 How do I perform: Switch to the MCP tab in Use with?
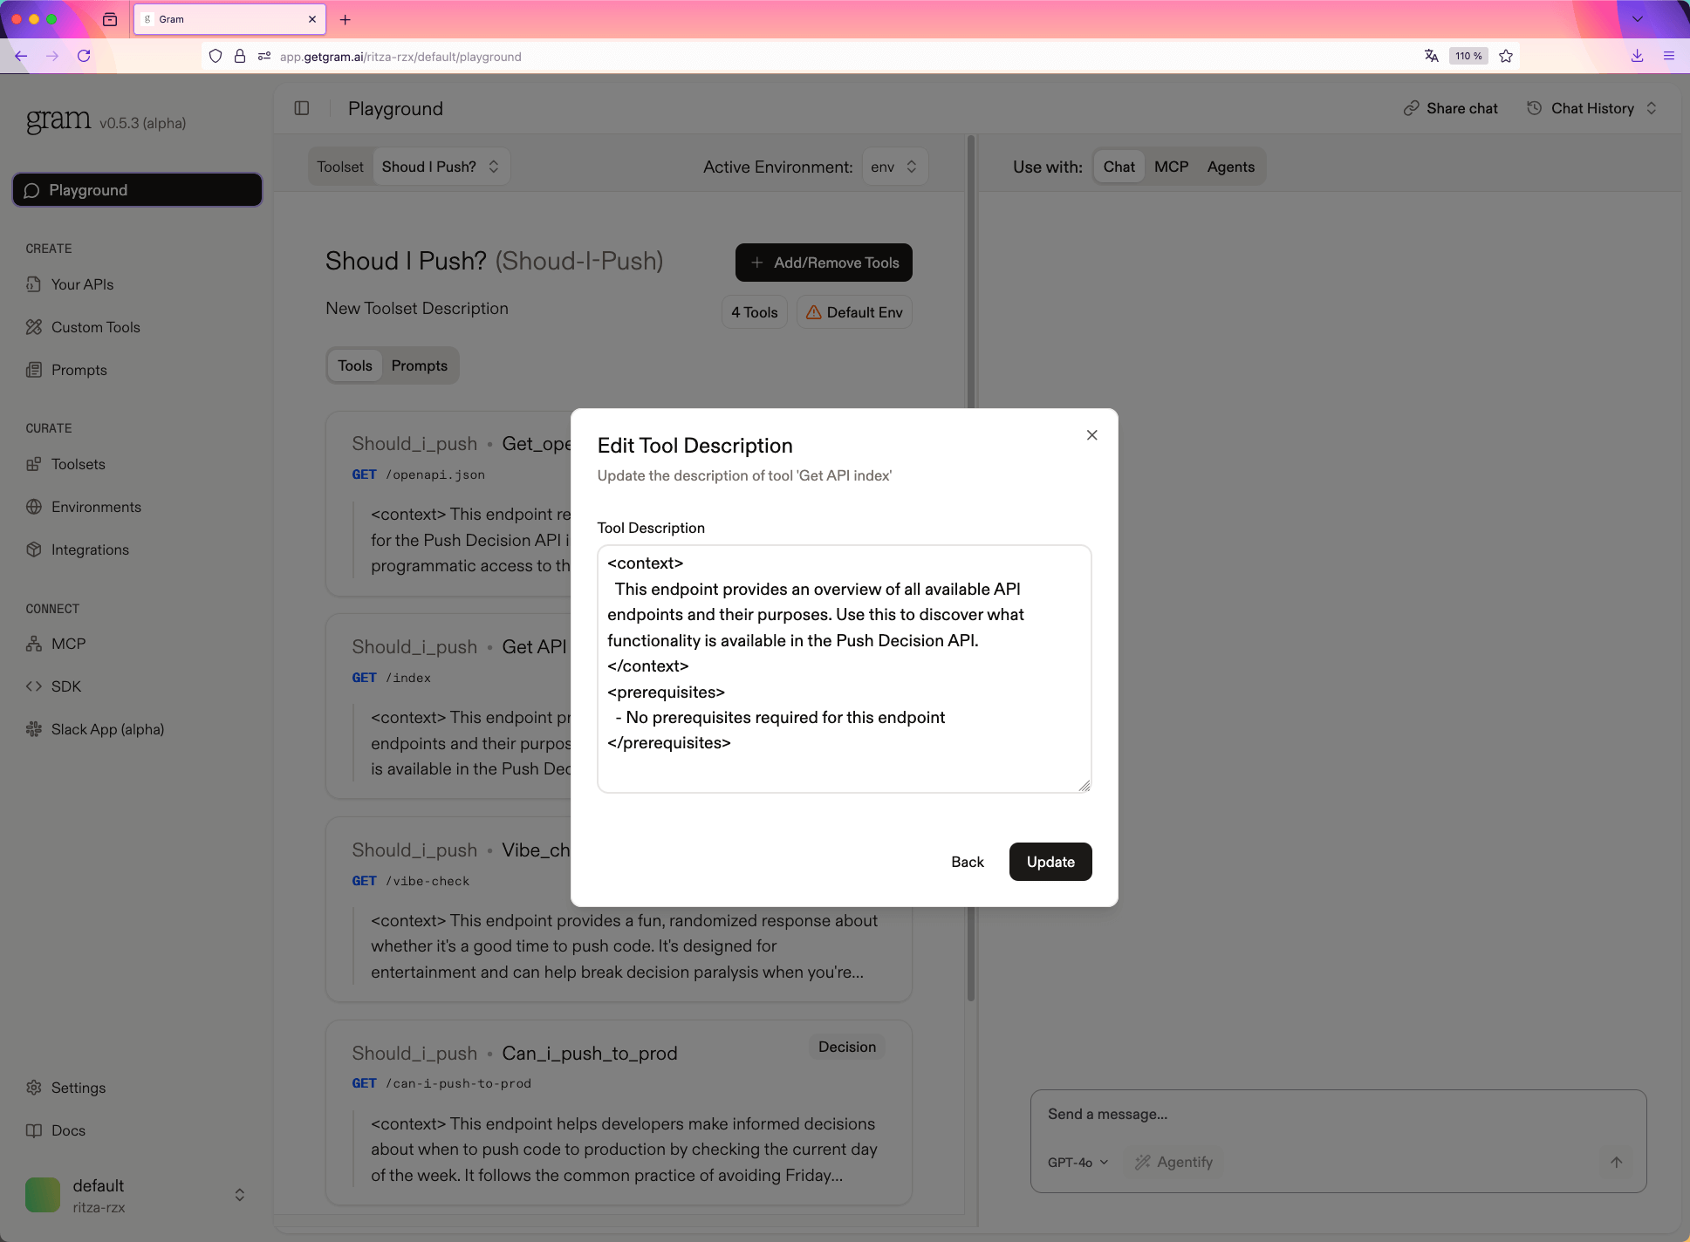coord(1171,167)
